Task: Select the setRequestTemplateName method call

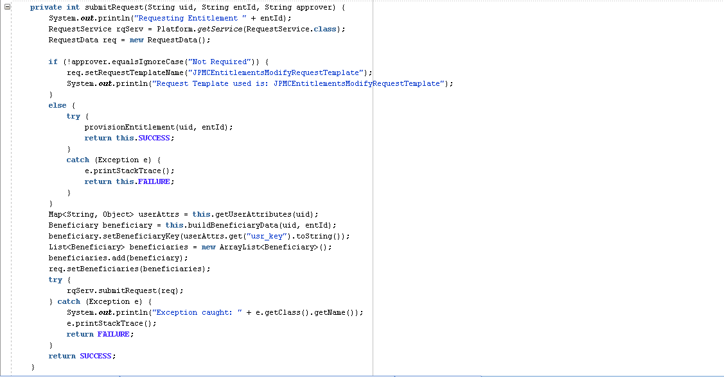Action: tap(135, 72)
